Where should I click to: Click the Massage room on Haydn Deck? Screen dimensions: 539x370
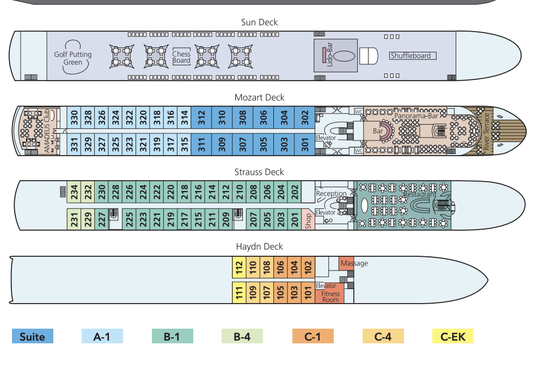click(346, 263)
